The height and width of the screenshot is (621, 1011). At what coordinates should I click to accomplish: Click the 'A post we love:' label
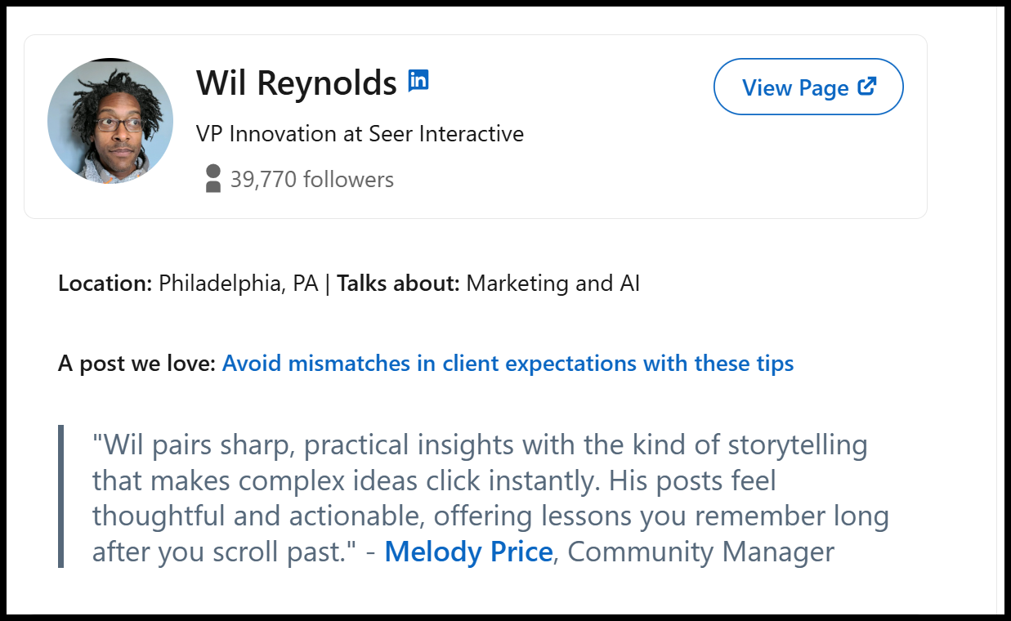(x=136, y=363)
